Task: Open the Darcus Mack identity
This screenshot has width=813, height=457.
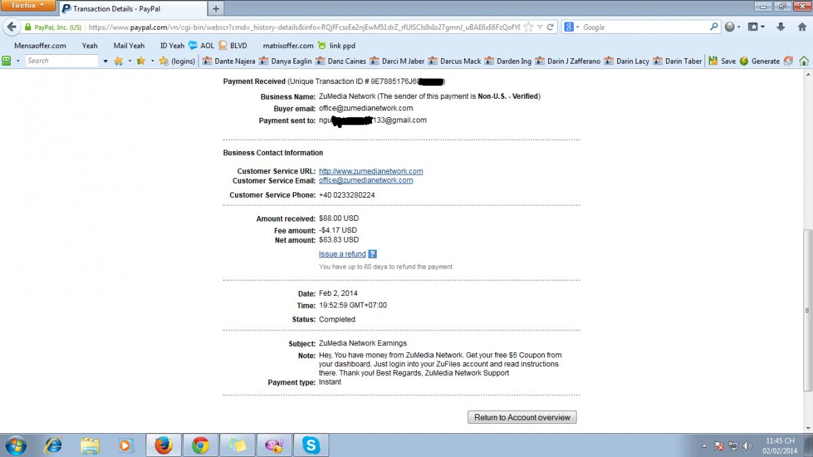Action: coord(455,61)
